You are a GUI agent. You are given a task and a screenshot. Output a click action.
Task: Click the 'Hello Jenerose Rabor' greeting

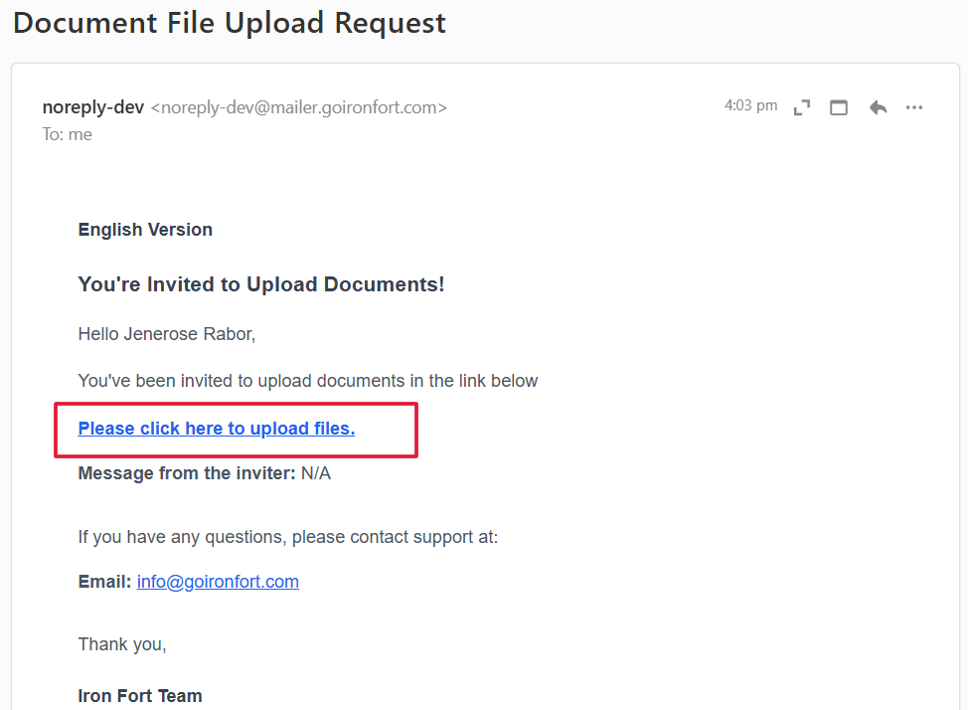(x=167, y=334)
